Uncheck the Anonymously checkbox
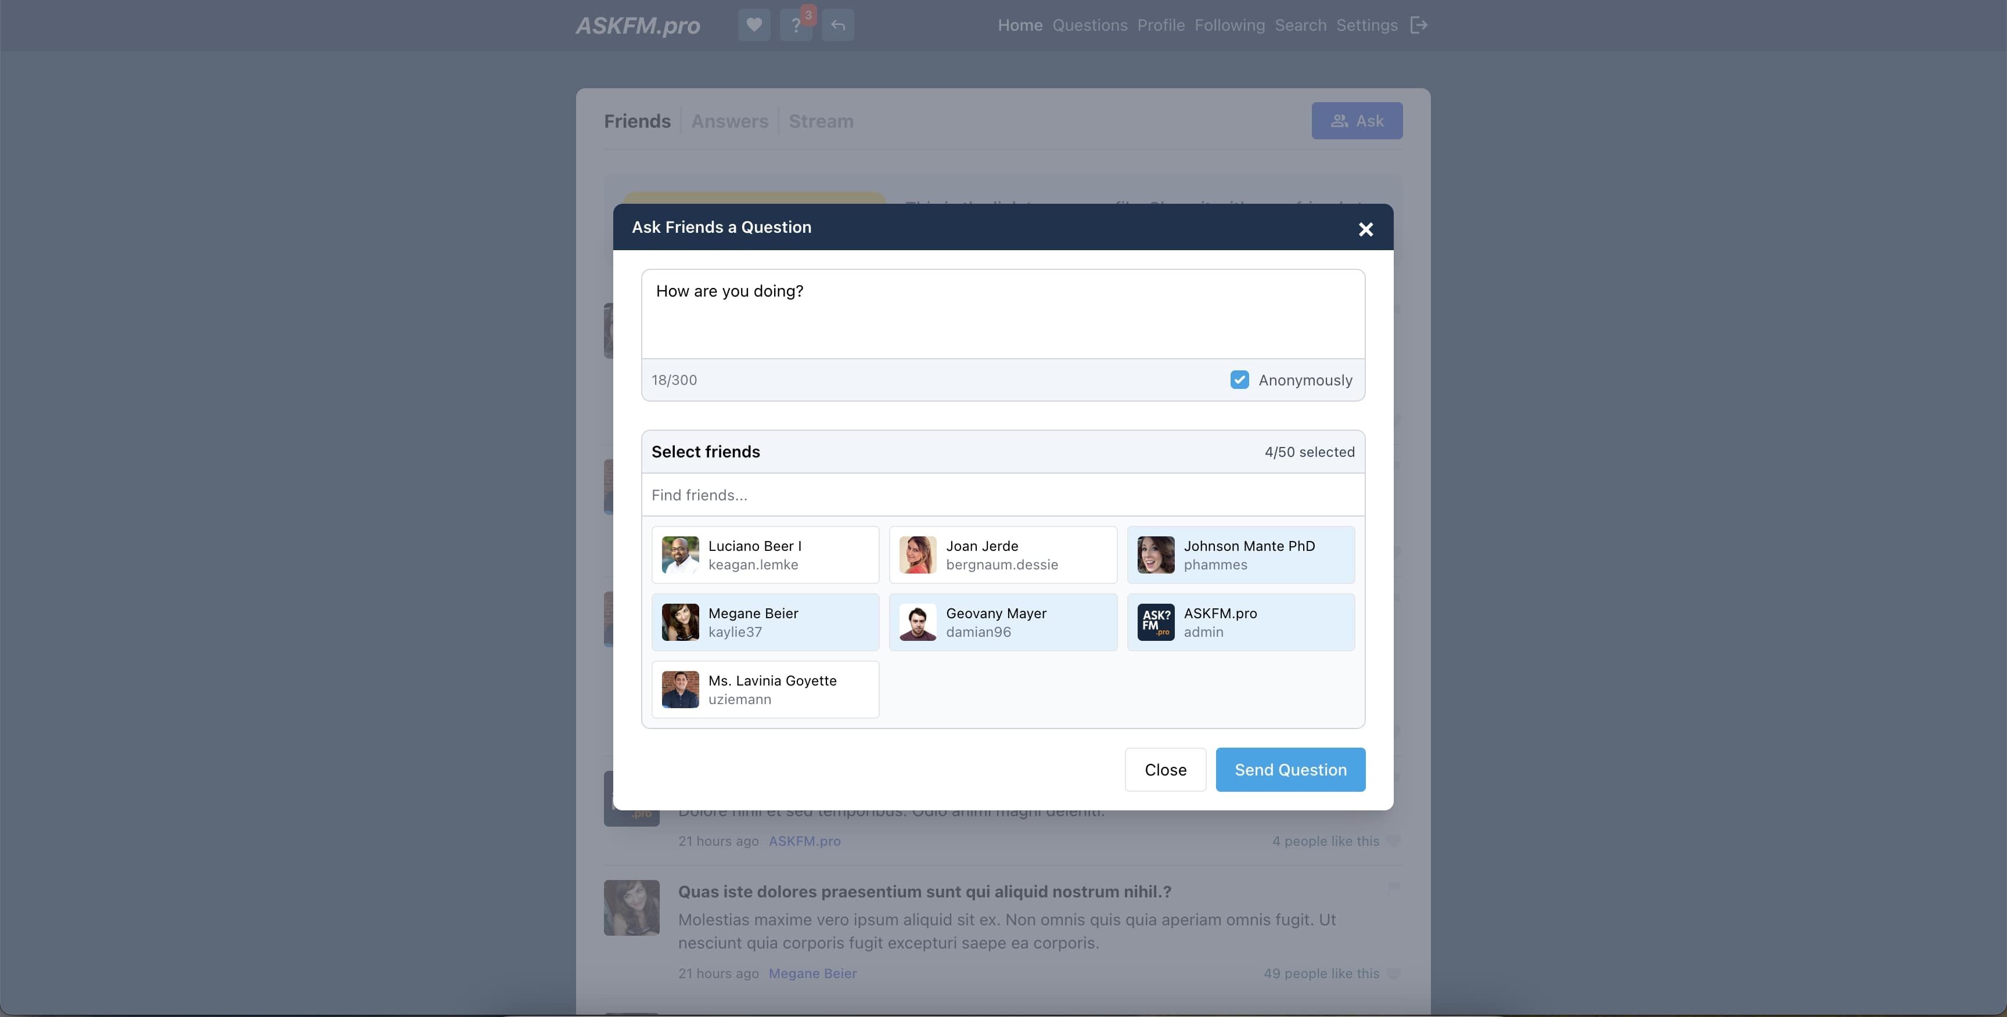This screenshot has height=1017, width=2007. 1239,379
